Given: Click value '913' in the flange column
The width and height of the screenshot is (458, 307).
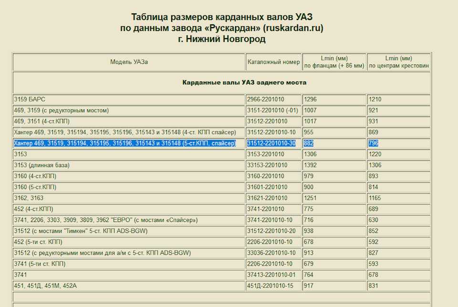Looking at the screenshot, I should pos(309,253).
